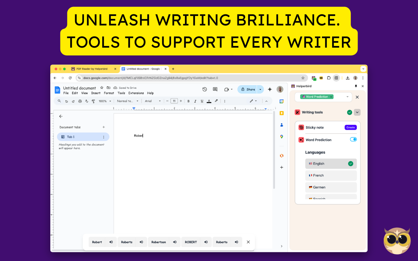The width and height of the screenshot is (418, 261).
Task: Open the Insert menu
Action: coord(96,93)
